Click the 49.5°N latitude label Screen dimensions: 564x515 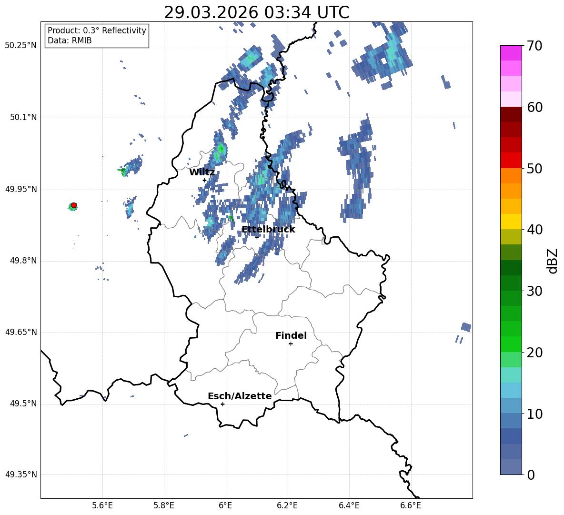click(x=23, y=404)
